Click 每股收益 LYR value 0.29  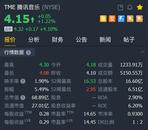click(x=44, y=122)
